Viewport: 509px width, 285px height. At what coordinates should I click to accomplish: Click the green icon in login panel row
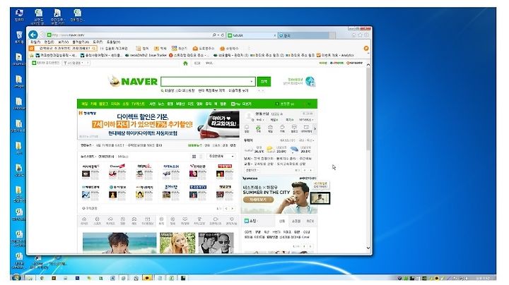pos(259,128)
